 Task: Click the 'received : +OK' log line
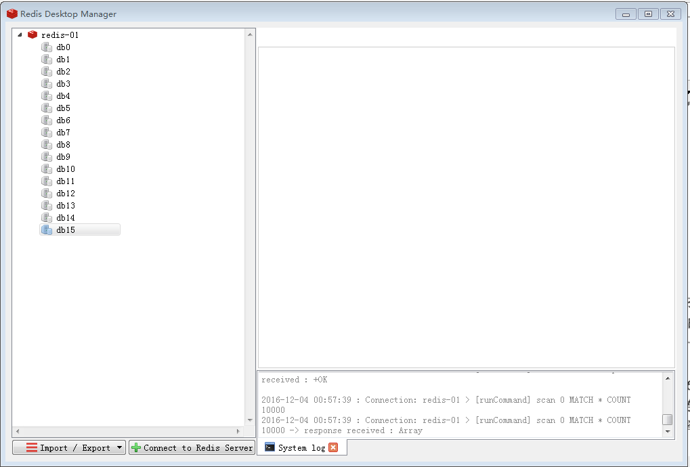click(295, 380)
